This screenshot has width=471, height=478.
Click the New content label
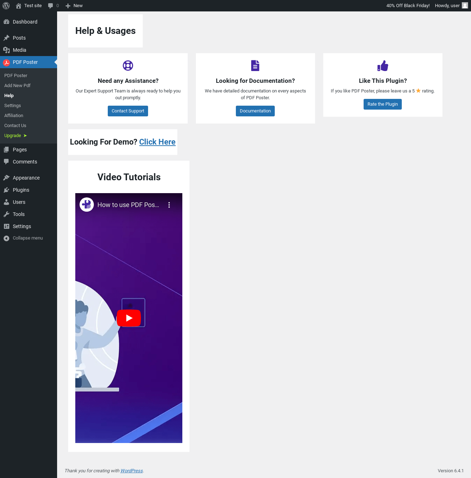point(78,6)
